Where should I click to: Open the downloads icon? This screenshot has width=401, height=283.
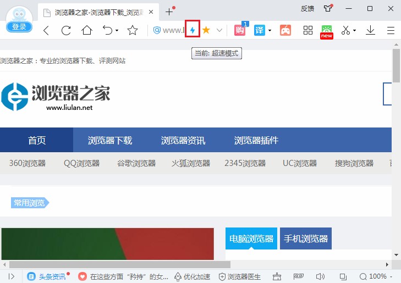click(370, 30)
